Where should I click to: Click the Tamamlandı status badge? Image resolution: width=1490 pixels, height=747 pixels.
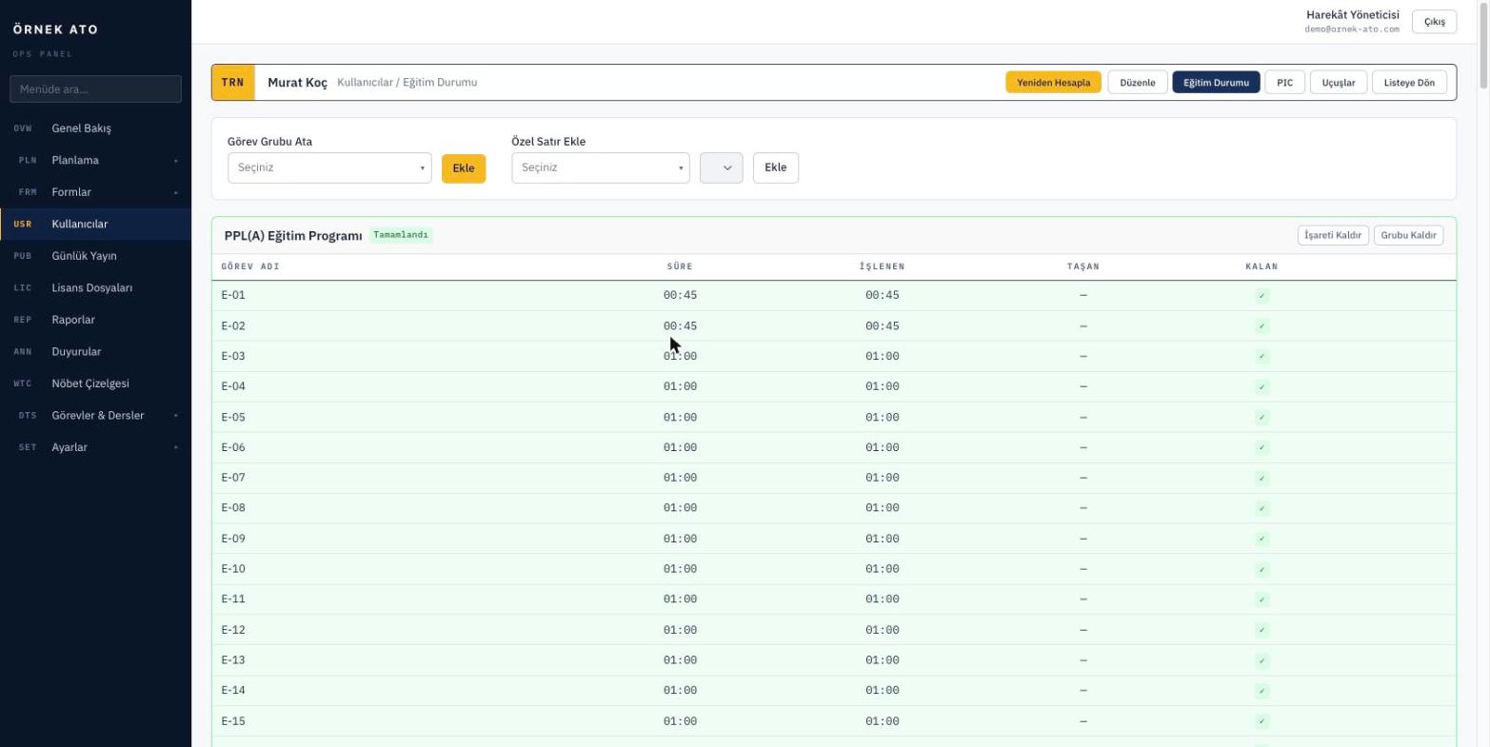tap(401, 235)
